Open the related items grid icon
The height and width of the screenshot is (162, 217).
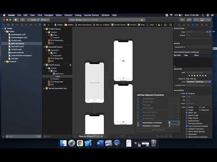point(45,25)
